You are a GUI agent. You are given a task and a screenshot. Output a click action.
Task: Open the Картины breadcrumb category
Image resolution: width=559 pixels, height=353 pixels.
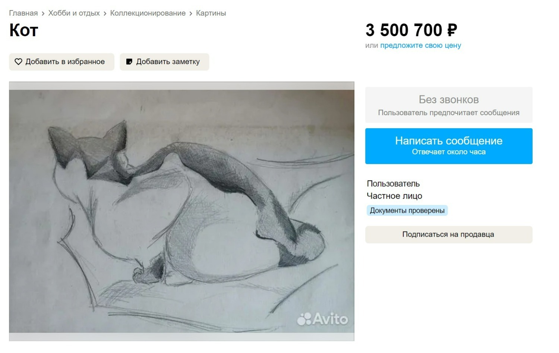point(211,13)
